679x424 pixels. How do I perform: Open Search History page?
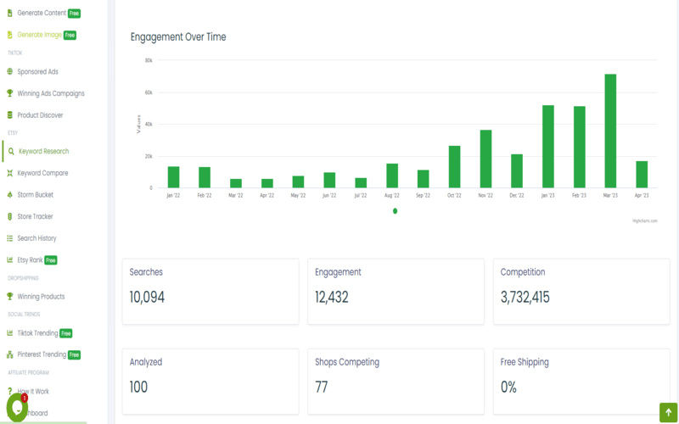[x=36, y=238]
